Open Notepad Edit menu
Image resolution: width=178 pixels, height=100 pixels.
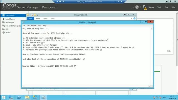coord(28,26)
